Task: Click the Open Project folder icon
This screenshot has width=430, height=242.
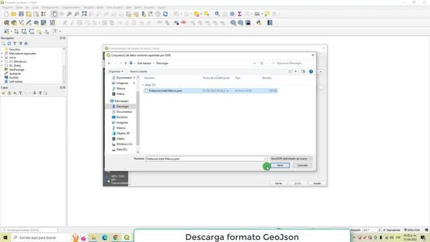Action: tap(13, 14)
